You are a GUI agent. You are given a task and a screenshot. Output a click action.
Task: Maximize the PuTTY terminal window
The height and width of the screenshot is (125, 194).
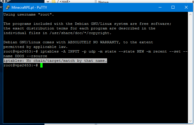coord(173,7)
